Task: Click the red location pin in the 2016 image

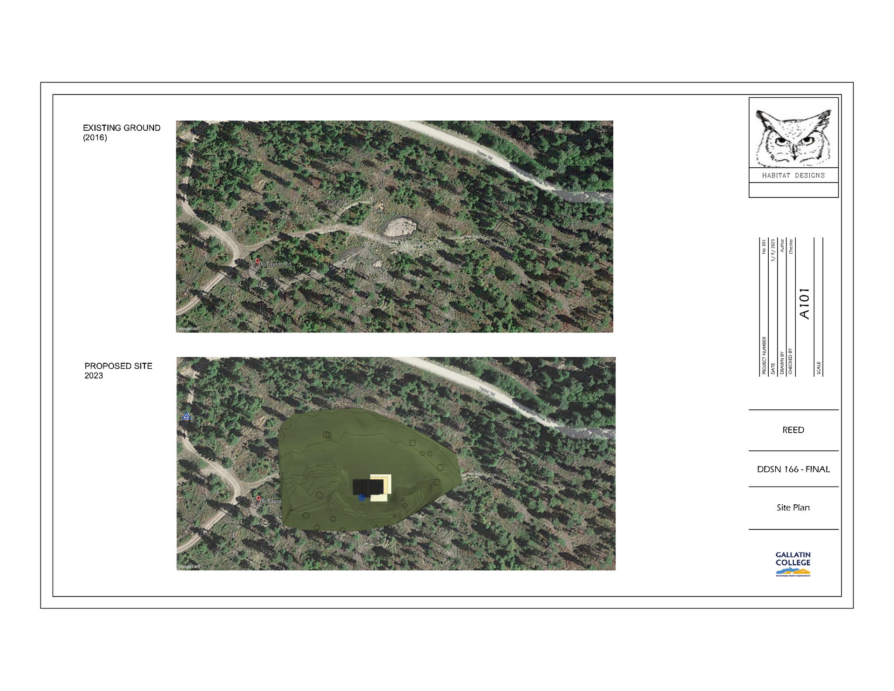Action: pyautogui.click(x=257, y=262)
